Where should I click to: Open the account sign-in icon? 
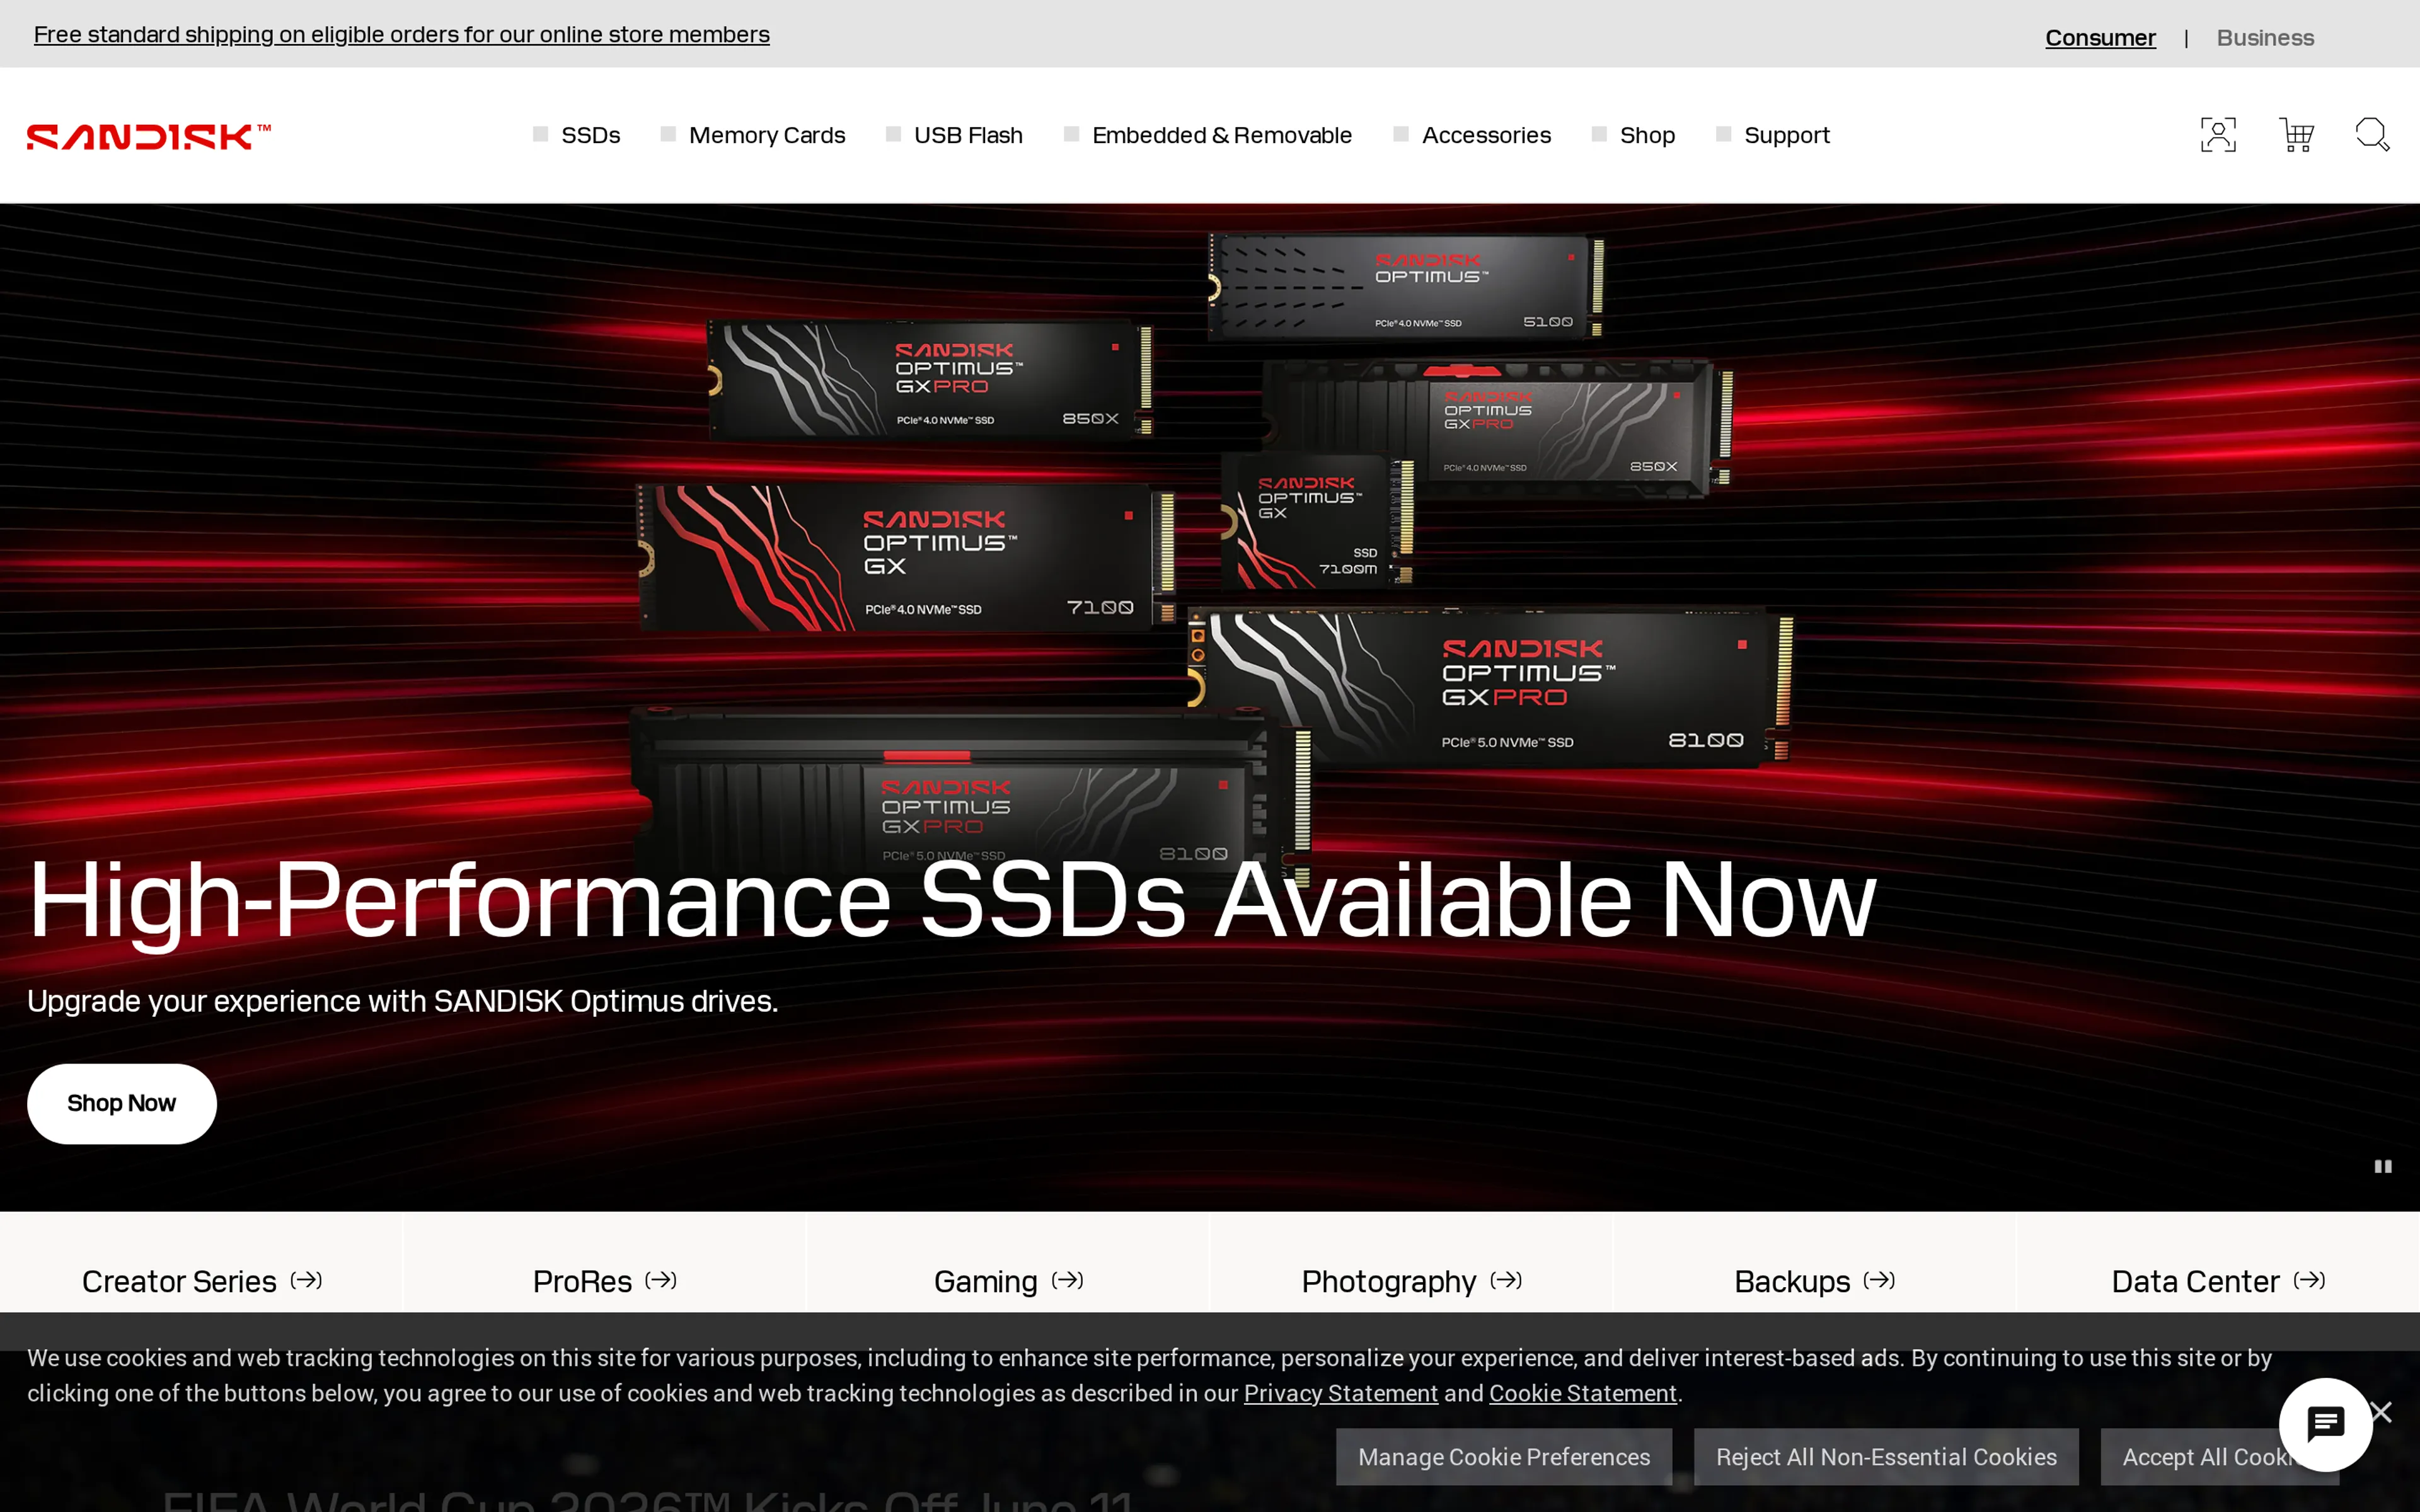pos(2218,135)
